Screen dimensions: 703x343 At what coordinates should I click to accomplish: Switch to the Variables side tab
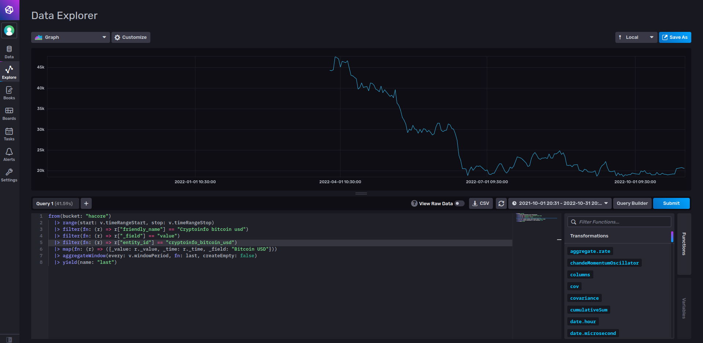coord(684,308)
